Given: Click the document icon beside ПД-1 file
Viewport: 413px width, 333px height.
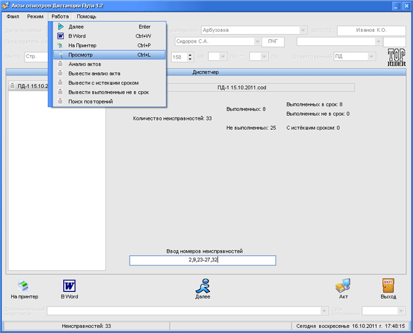Looking at the screenshot, I should pyautogui.click(x=12, y=86).
